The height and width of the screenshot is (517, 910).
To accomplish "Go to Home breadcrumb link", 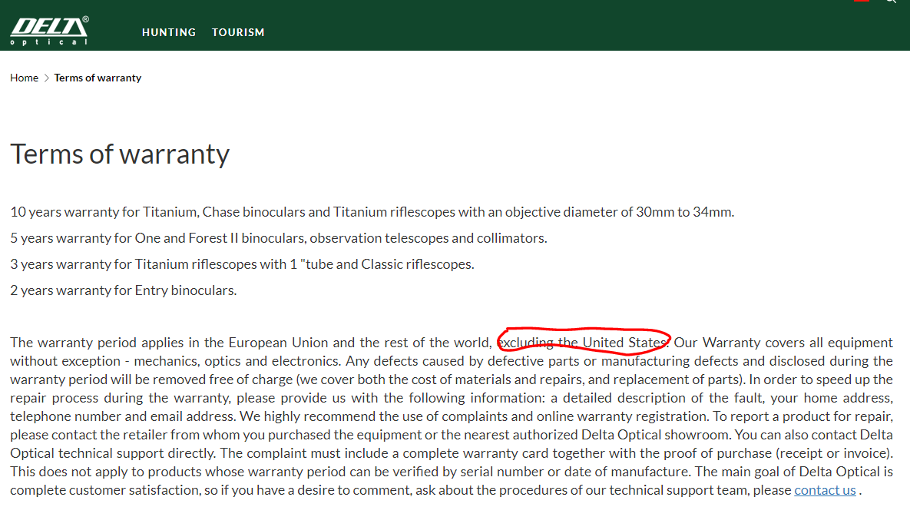I will [24, 78].
